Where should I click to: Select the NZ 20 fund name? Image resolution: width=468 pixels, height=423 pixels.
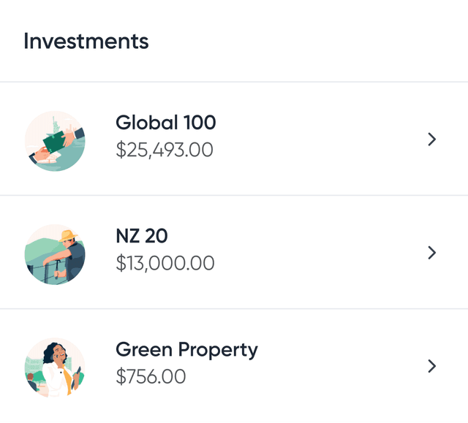point(142,236)
